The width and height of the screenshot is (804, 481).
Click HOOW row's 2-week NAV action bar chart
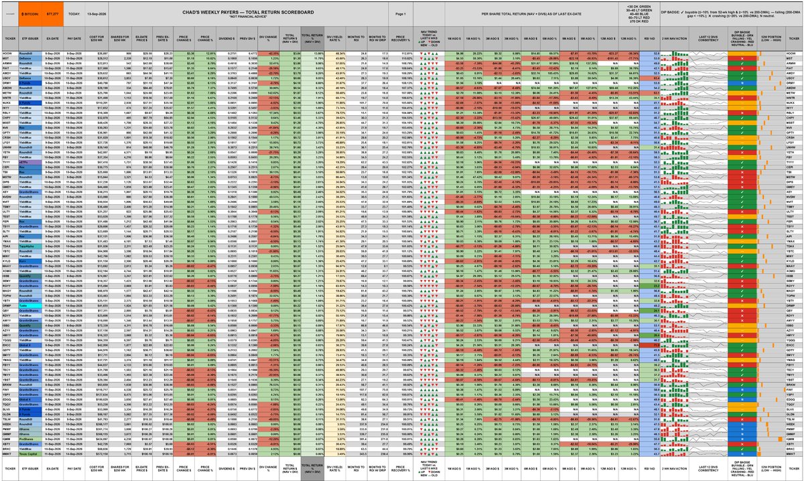pyautogui.click(x=674, y=53)
